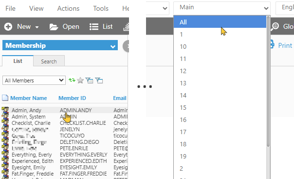Select the Eyesight, Emily member row

65,167
